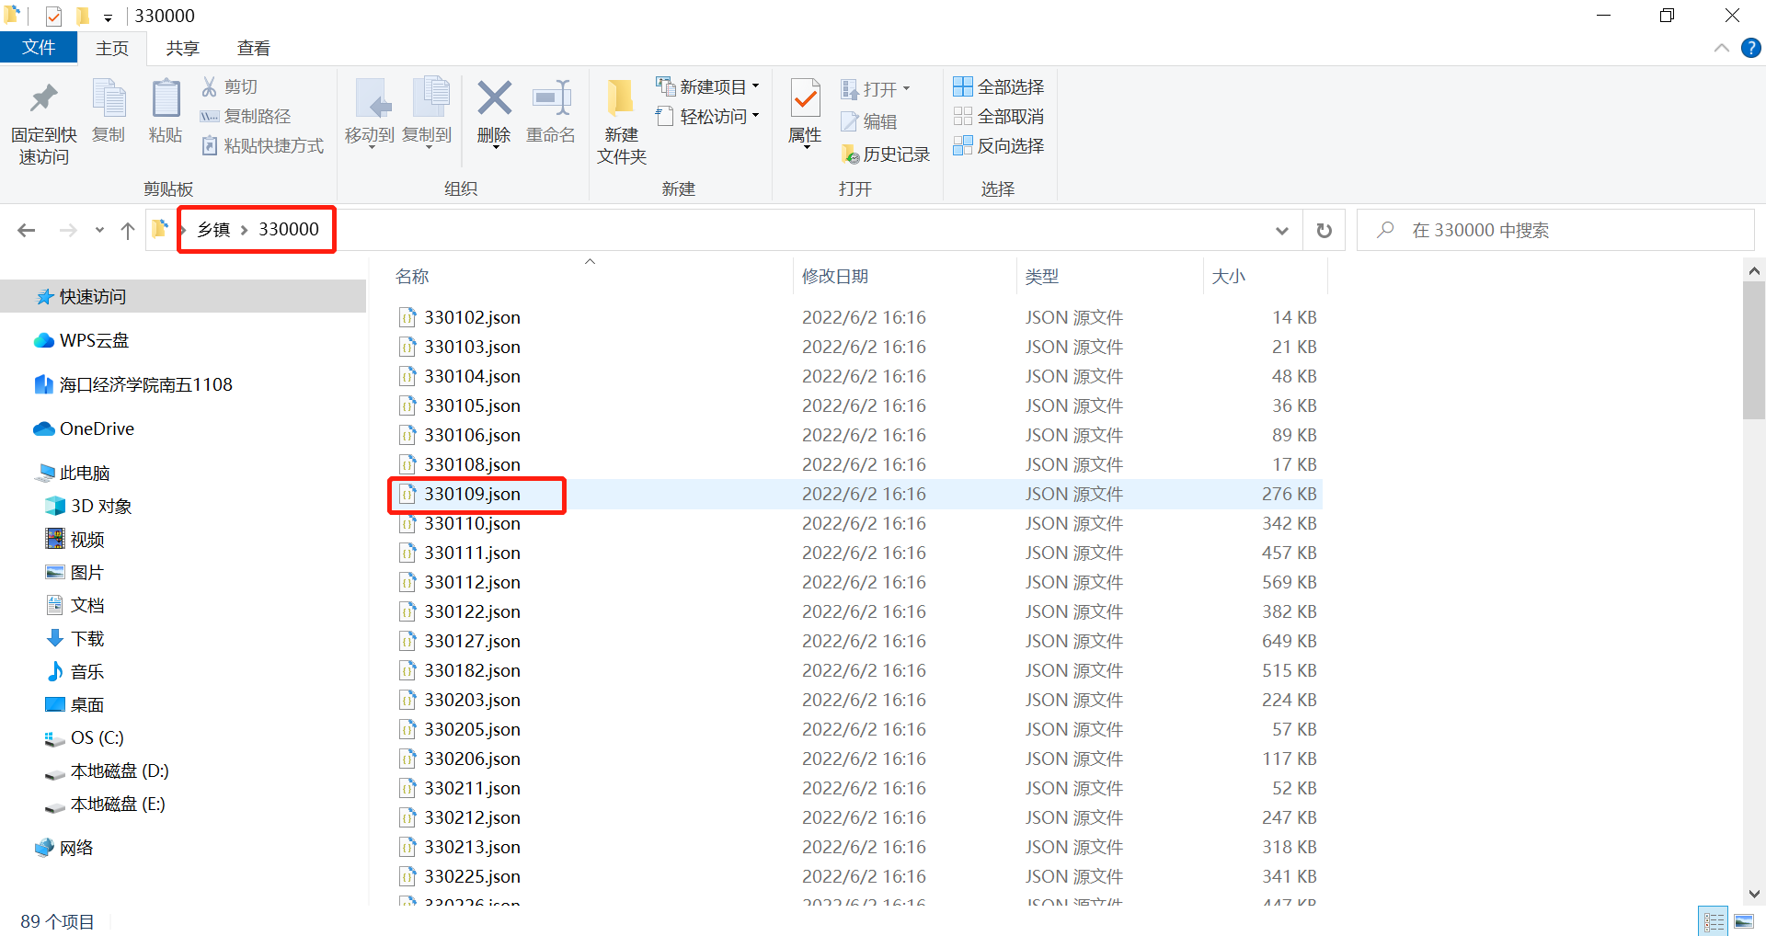Expand the New Item (新建项目) dropdown
This screenshot has height=936, width=1766.
[708, 86]
